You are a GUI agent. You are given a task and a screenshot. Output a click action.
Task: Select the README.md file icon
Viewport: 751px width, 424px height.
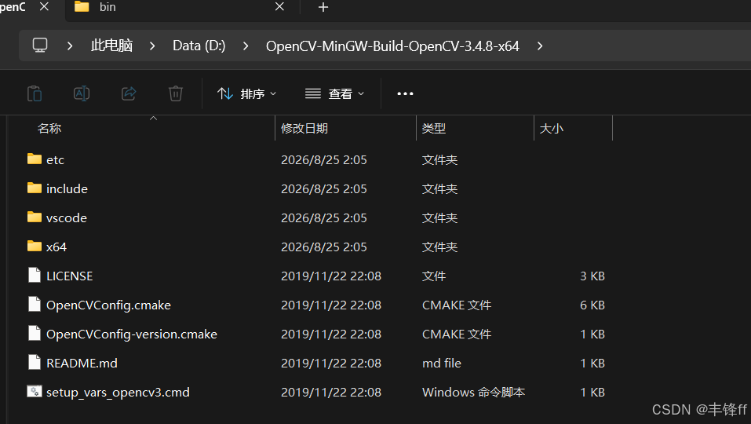35,362
